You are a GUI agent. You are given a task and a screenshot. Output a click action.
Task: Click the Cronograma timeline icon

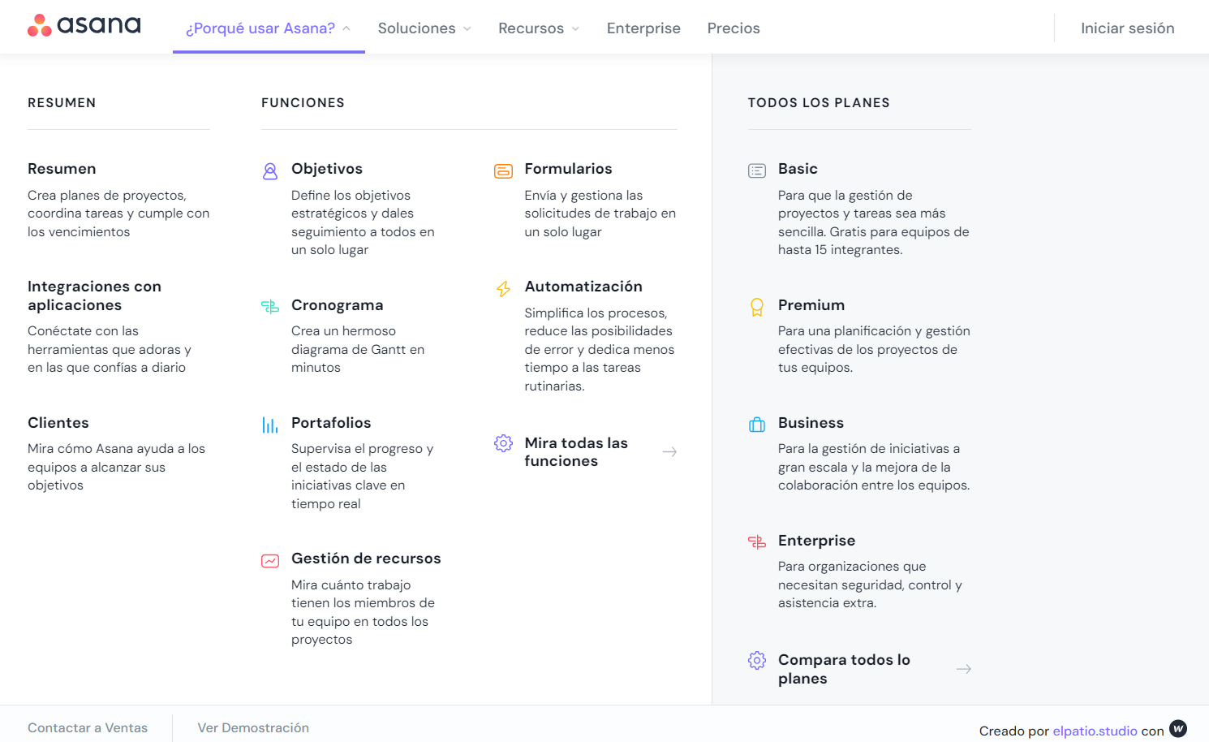coord(270,307)
